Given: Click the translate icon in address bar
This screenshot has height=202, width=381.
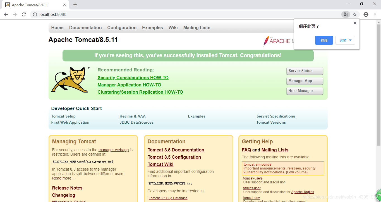Looking at the screenshot, I should point(346,14).
